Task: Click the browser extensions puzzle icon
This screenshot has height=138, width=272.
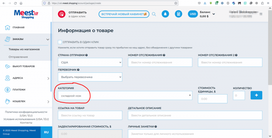Action: pyautogui.click(x=263, y=3)
